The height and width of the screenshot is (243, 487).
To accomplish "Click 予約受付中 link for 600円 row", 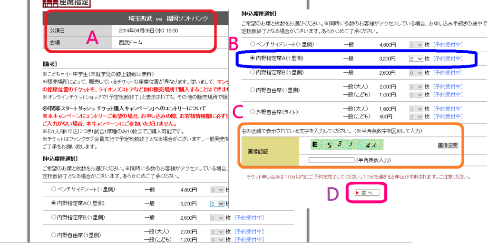I will pos(448,117).
